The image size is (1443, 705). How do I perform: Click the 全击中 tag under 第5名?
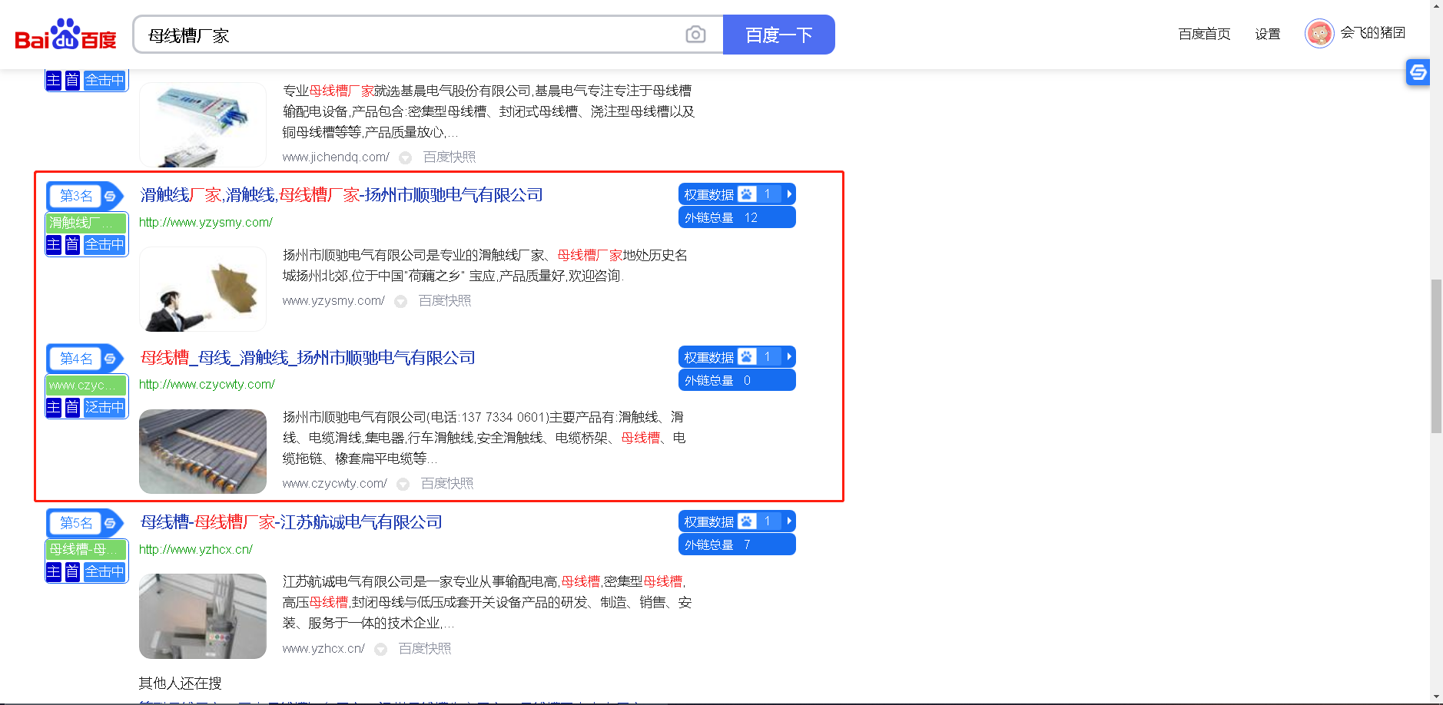pos(104,572)
